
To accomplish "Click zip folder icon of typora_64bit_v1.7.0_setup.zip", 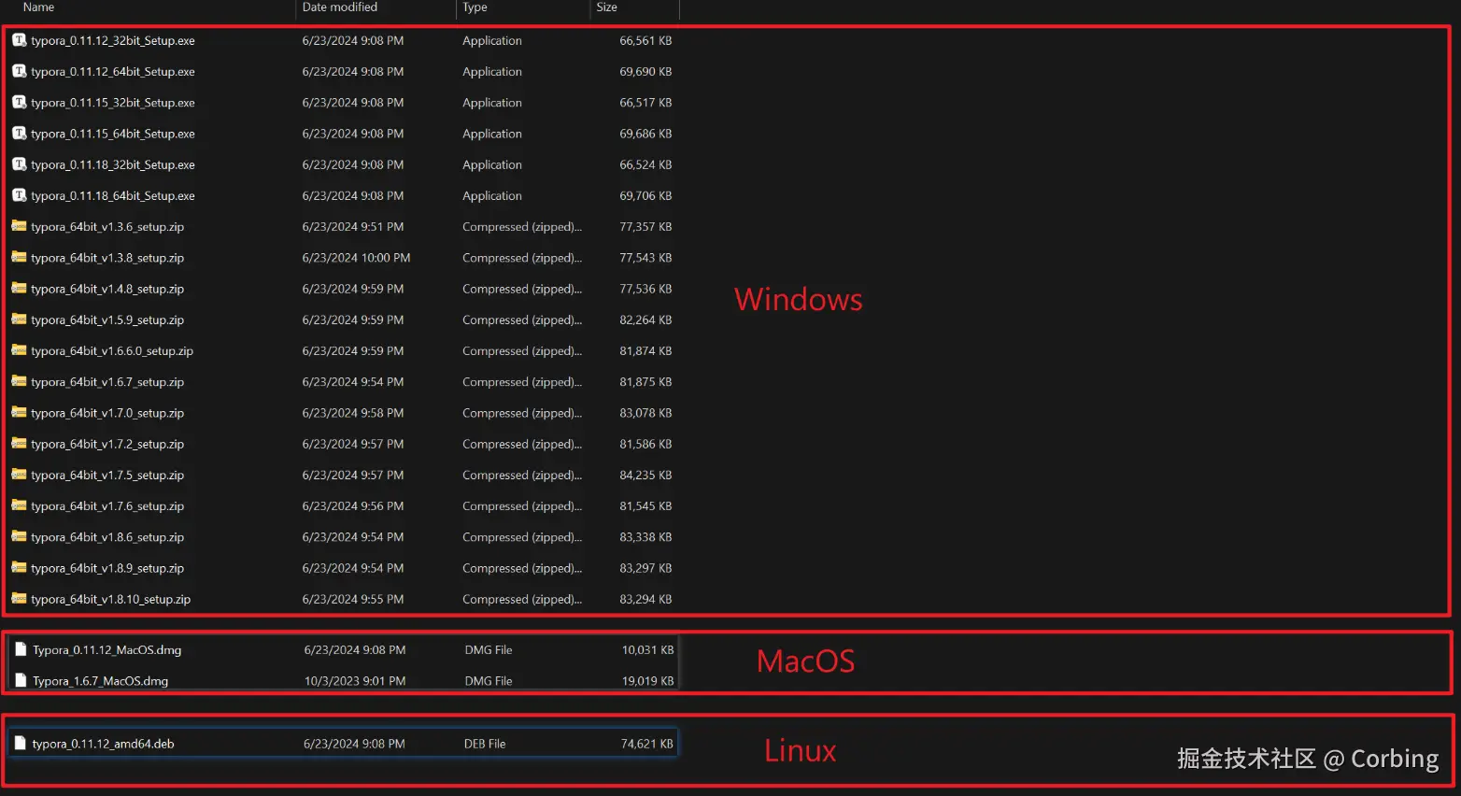I will click(19, 412).
